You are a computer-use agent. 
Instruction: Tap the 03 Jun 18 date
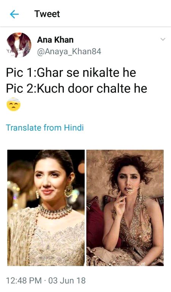click(x=67, y=281)
